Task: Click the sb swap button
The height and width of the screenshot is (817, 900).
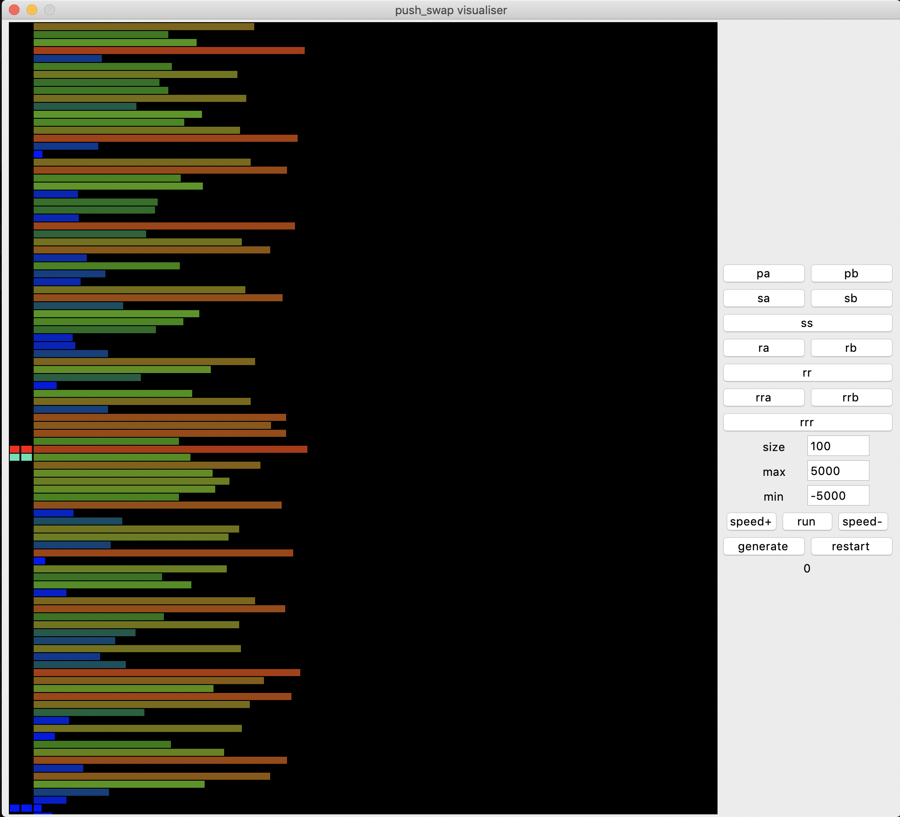Action: 851,298
